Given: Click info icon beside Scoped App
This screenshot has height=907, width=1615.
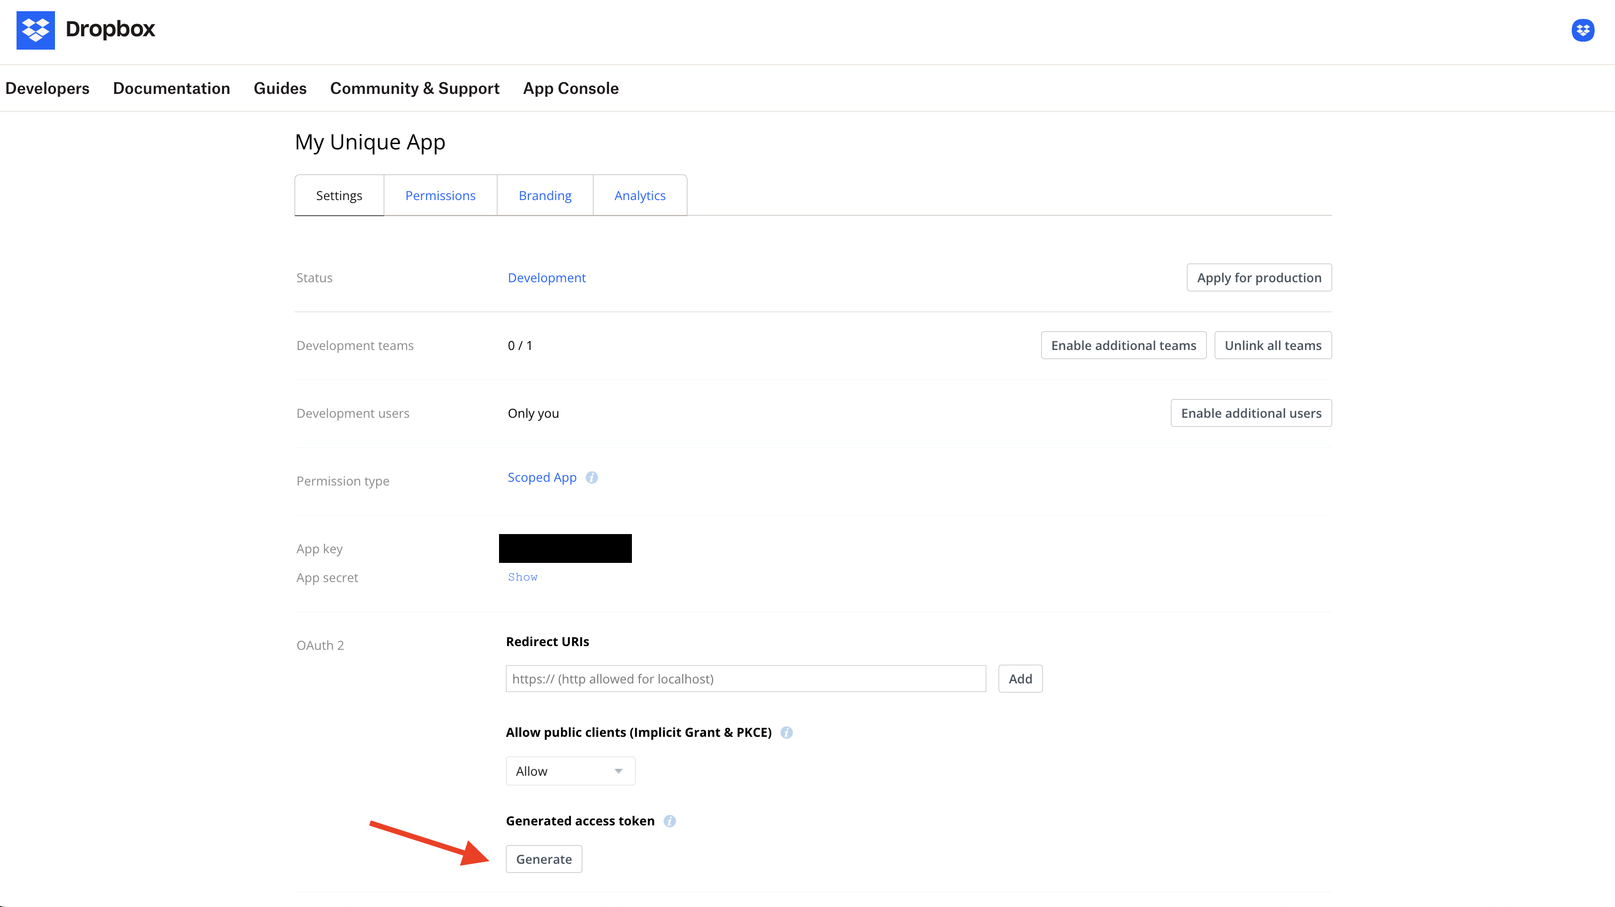Looking at the screenshot, I should (591, 478).
